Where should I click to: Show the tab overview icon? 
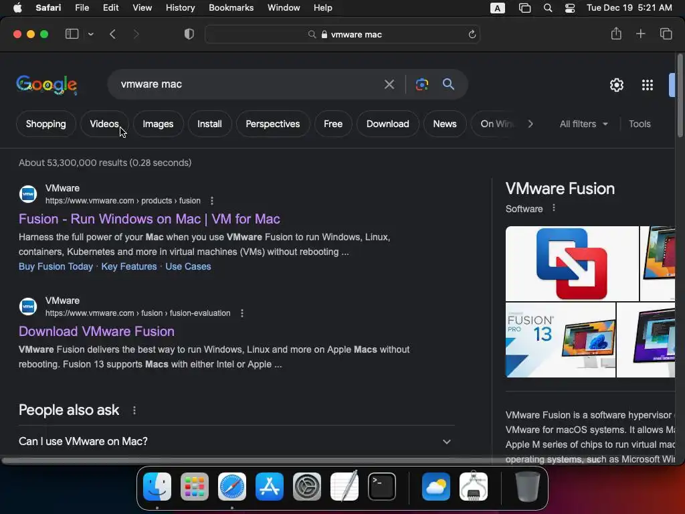(x=666, y=33)
